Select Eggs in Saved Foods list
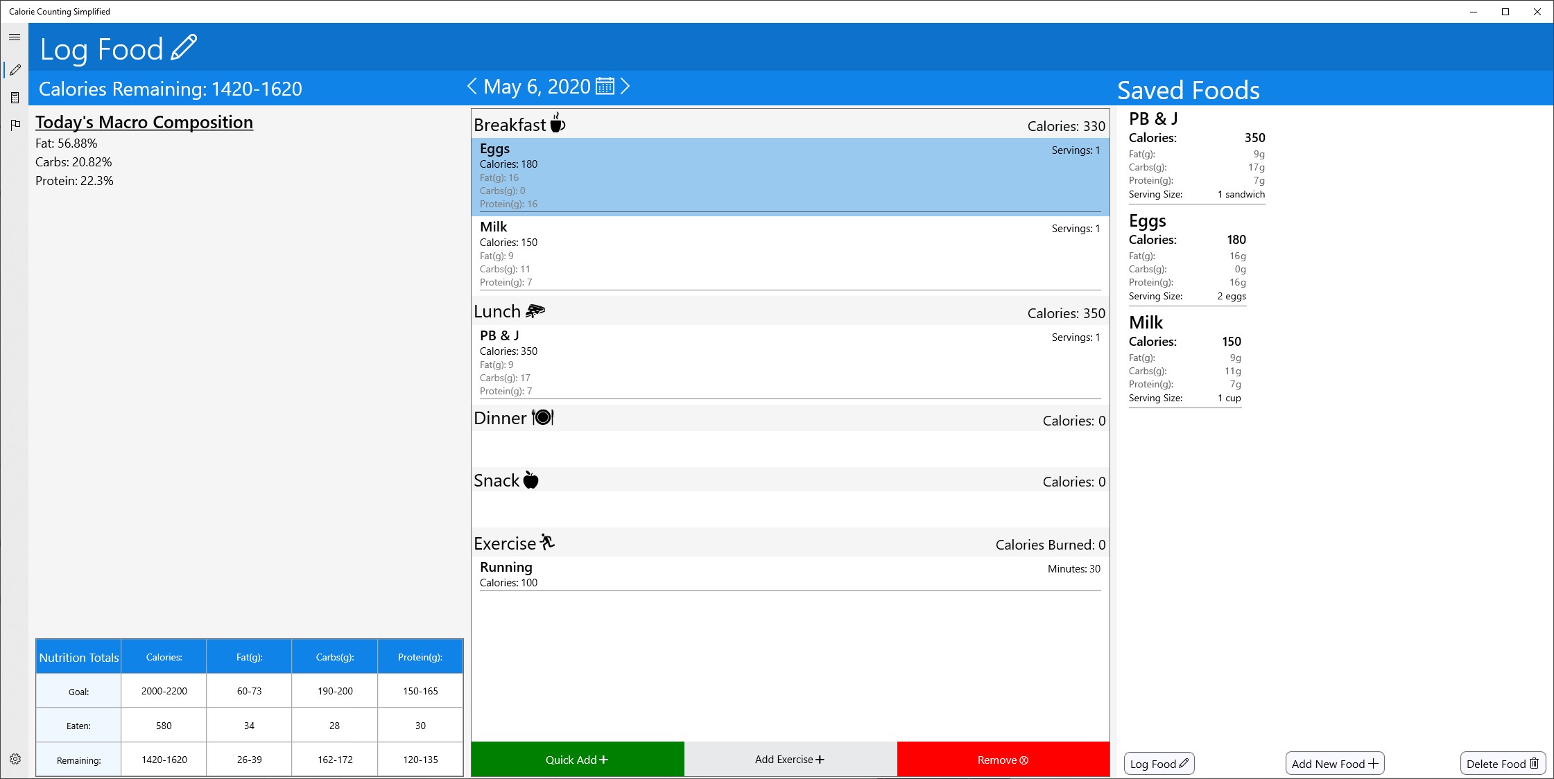 pos(1187,258)
